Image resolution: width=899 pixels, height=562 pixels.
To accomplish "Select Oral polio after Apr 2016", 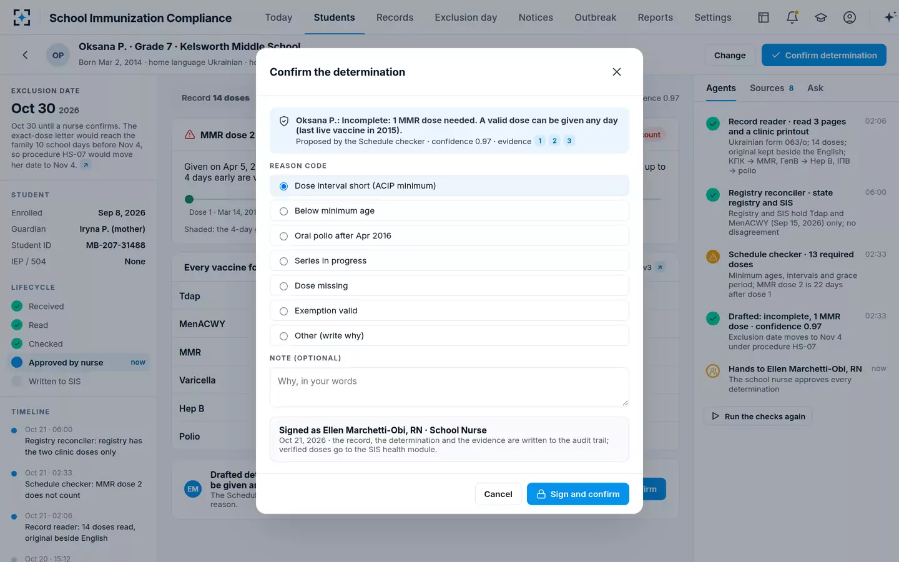I will pyautogui.click(x=449, y=235).
